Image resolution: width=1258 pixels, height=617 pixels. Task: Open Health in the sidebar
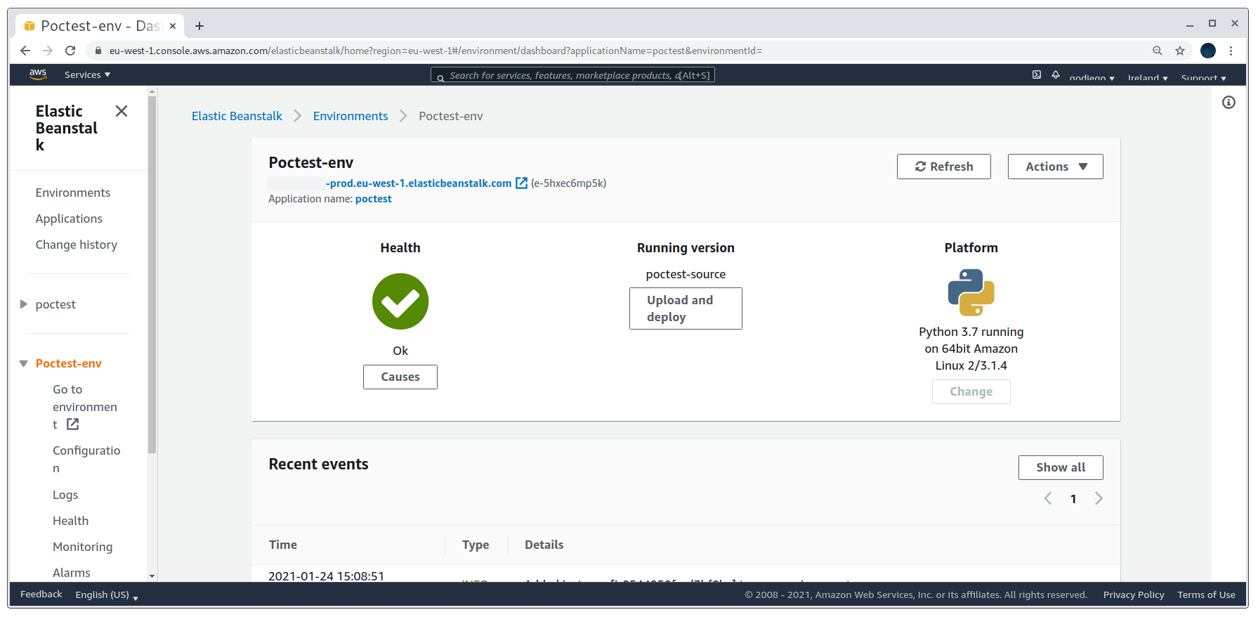[x=70, y=521]
